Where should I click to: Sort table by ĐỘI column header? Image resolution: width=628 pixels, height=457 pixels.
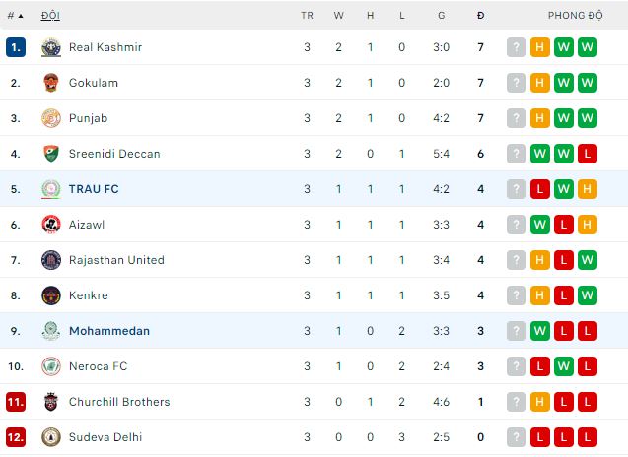pos(50,16)
